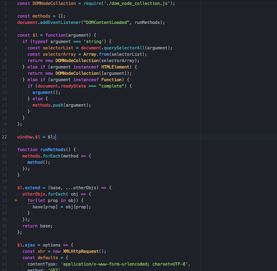Click options parameter on line 39
The image size is (277, 271).
pos(51,245)
